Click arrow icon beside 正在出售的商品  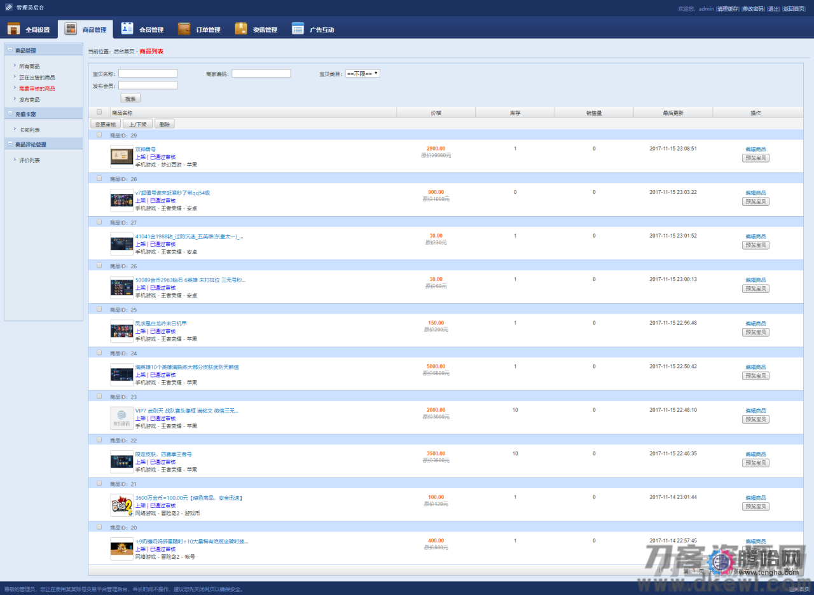(14, 76)
